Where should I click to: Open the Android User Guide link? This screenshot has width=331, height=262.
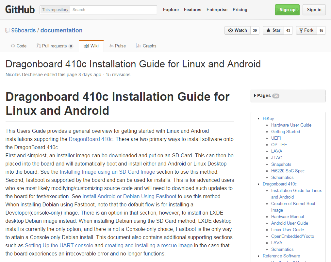290,223
